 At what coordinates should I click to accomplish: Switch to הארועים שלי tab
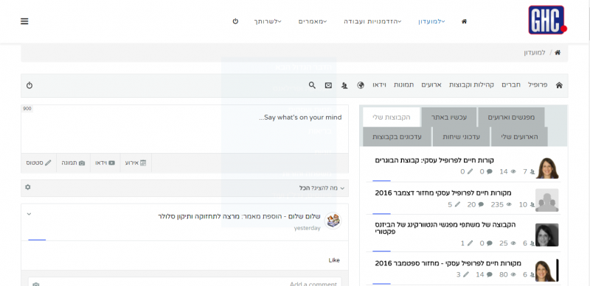pyautogui.click(x=519, y=137)
